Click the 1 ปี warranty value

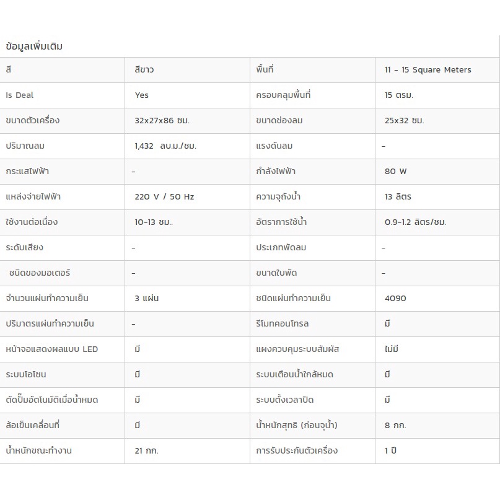click(x=390, y=451)
